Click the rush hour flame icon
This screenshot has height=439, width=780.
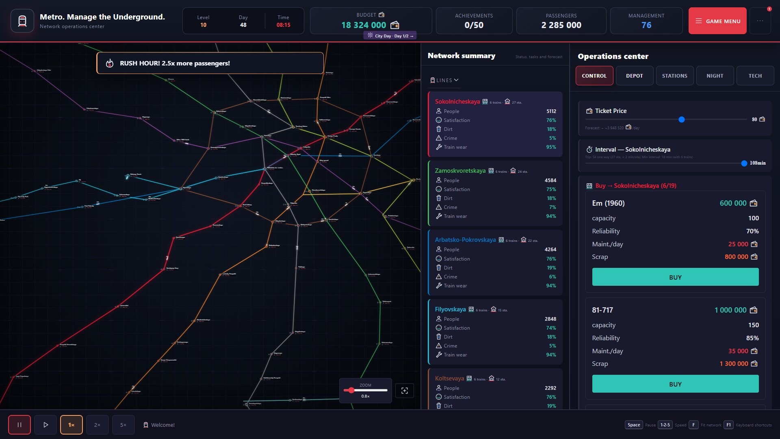point(109,63)
